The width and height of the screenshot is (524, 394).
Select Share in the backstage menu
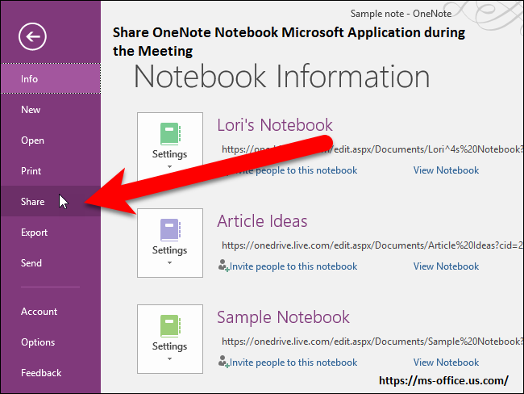(x=51, y=201)
